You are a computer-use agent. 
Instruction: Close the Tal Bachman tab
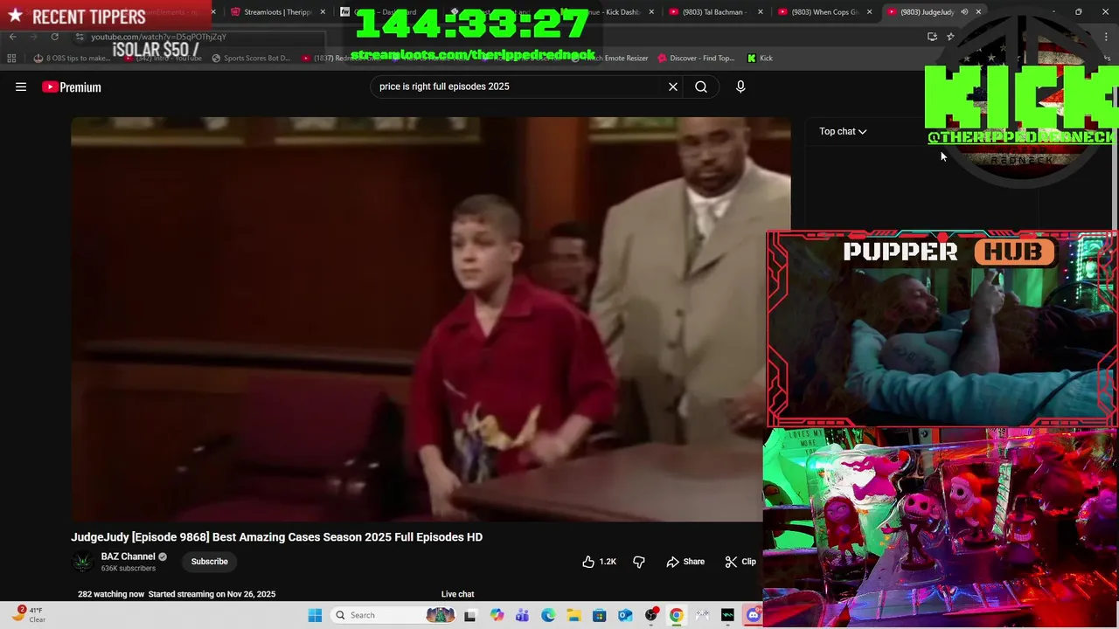(760, 12)
